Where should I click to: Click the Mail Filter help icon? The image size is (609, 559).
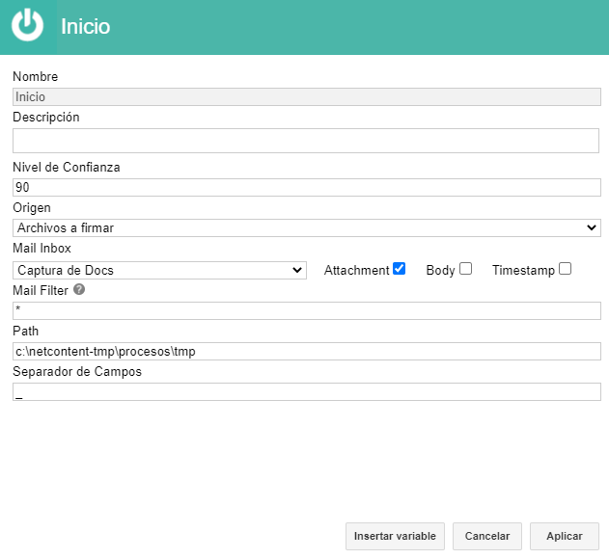pos(79,289)
